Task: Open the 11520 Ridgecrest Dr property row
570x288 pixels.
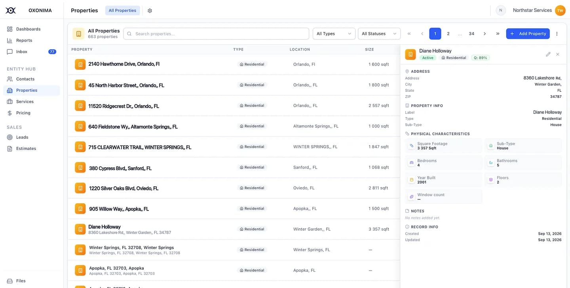Action: pyautogui.click(x=234, y=106)
